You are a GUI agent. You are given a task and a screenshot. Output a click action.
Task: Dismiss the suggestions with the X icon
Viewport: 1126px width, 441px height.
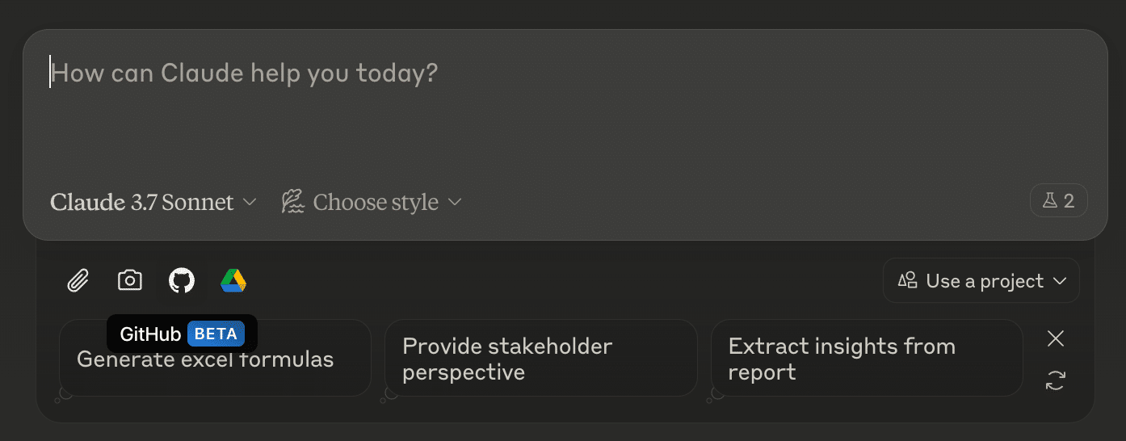point(1055,338)
